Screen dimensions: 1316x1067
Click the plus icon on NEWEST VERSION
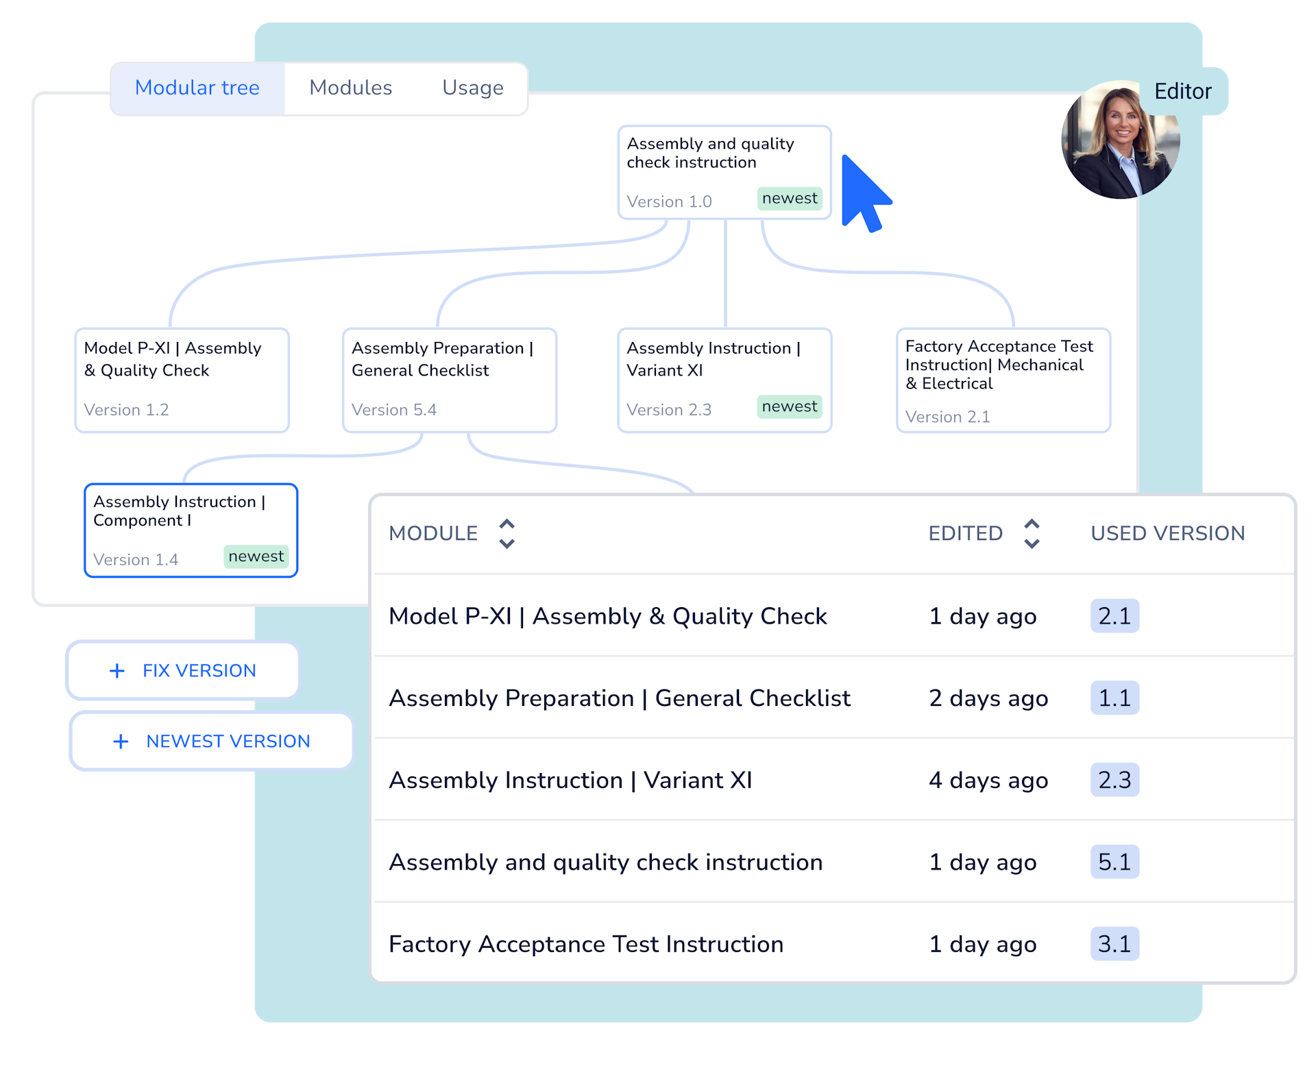coord(121,741)
